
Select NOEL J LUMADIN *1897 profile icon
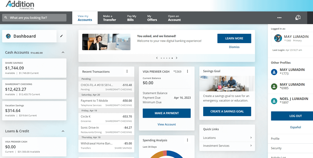[x=274, y=101]
